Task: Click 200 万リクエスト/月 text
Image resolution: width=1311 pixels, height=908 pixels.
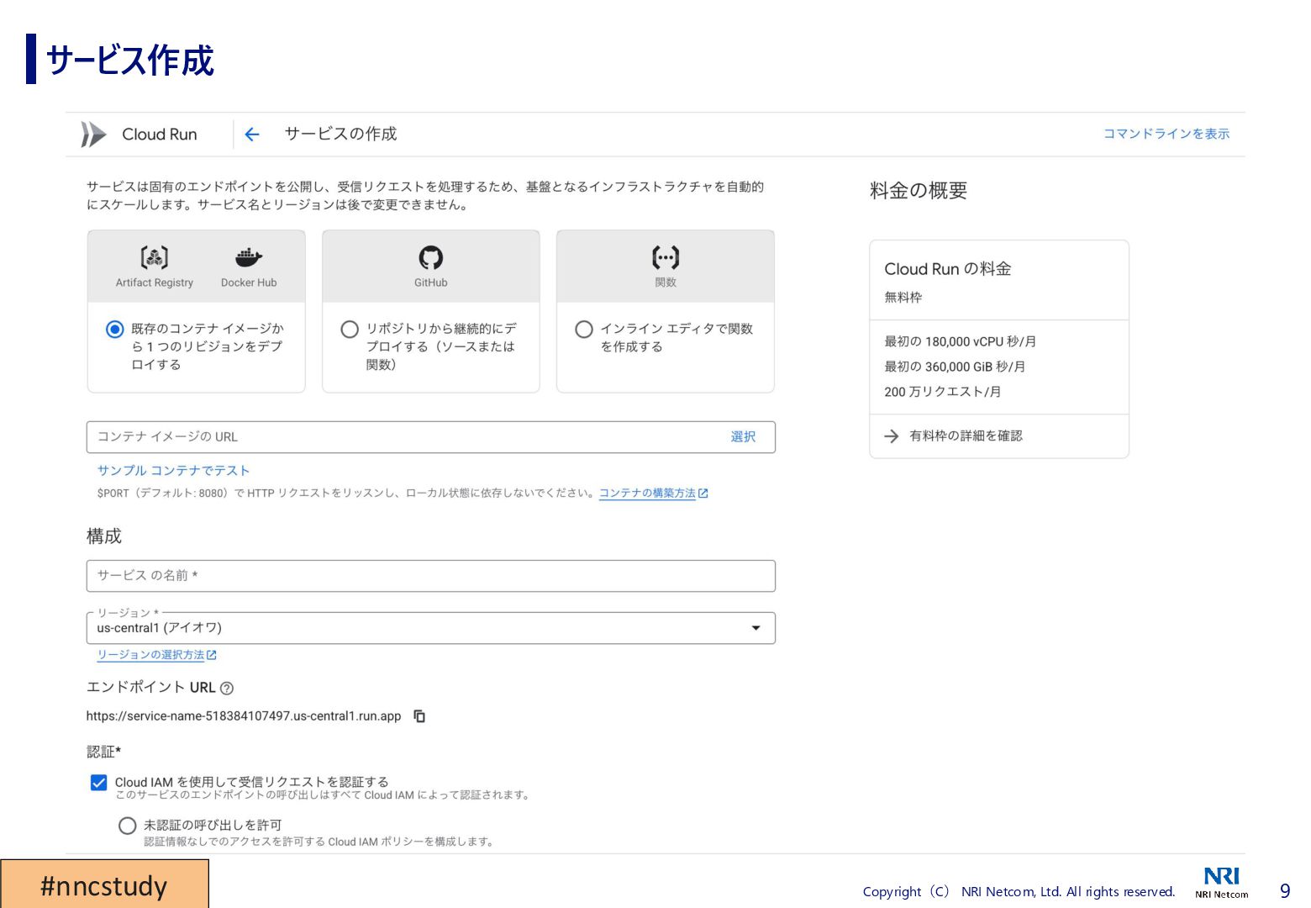Action: [x=942, y=393]
